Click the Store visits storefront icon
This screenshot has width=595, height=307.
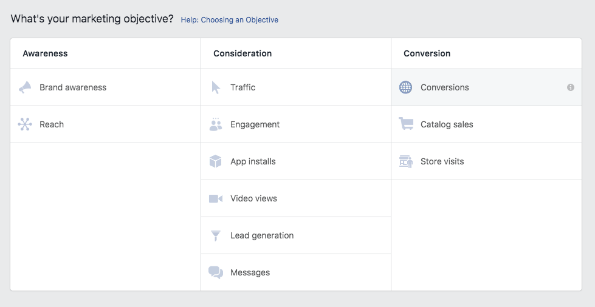click(x=405, y=161)
